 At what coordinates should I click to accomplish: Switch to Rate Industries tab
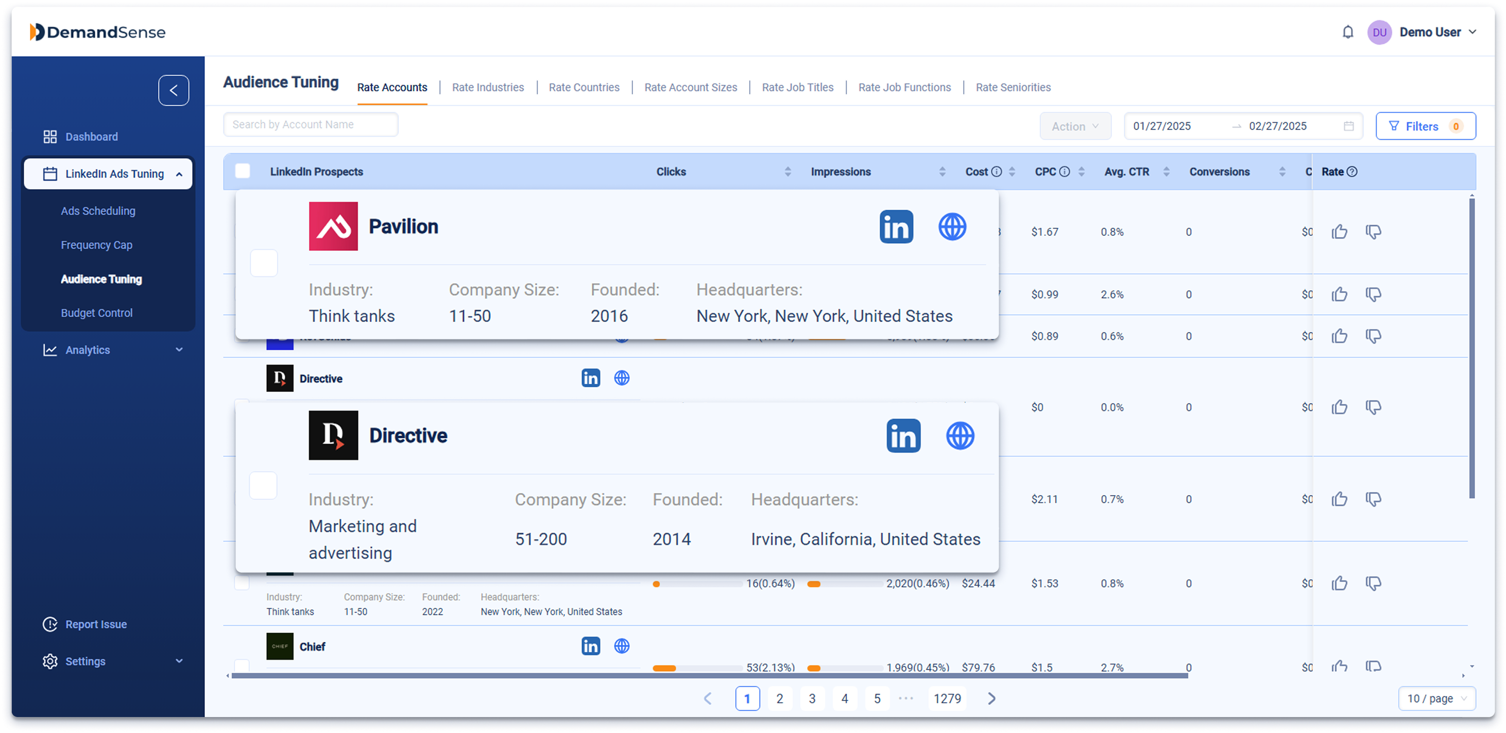coord(488,88)
